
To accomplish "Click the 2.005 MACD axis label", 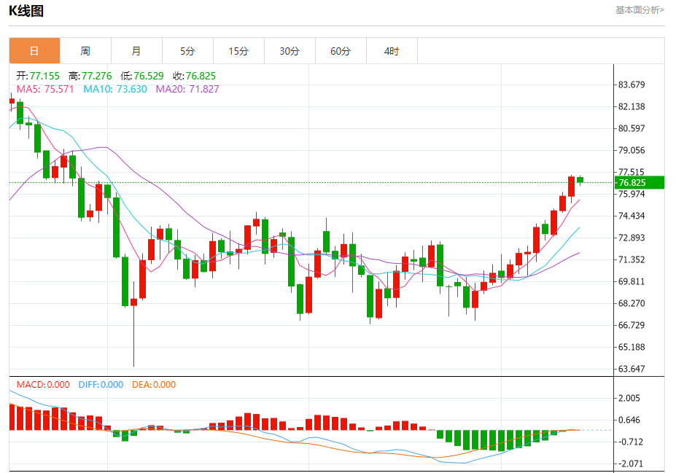I will pyautogui.click(x=629, y=398).
